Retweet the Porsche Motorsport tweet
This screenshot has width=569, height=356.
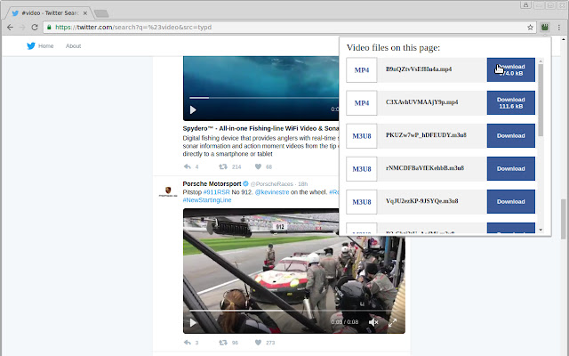pyautogui.click(x=224, y=343)
